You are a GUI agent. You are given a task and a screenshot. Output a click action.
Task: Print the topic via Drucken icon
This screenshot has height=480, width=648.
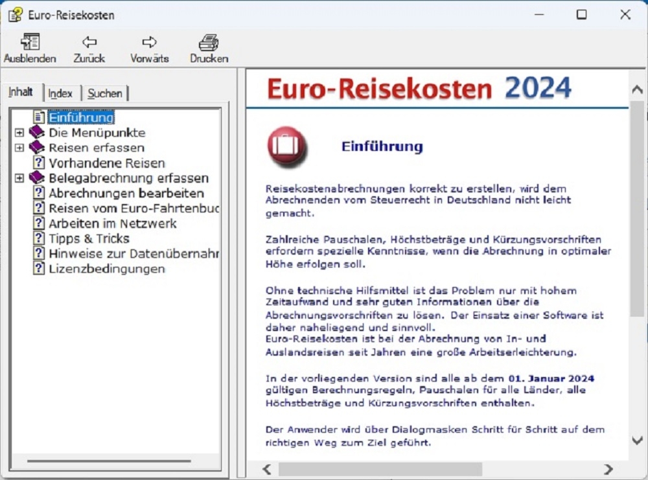click(x=209, y=42)
